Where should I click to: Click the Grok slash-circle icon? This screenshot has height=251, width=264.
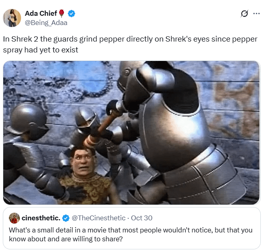click(x=244, y=14)
